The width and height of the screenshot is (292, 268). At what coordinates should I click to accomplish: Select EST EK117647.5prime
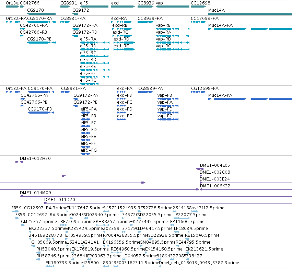click(x=67, y=211)
